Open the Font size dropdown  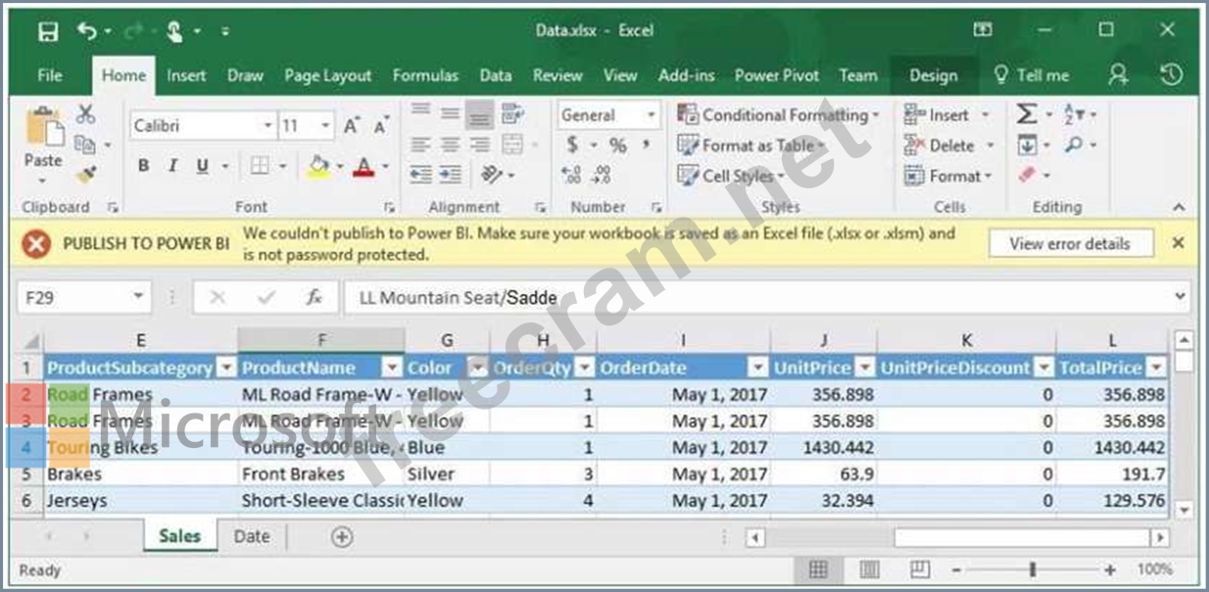326,125
